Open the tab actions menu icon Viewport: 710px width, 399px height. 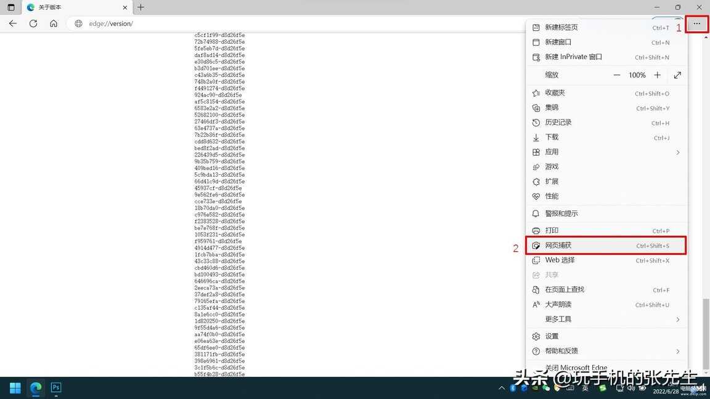click(x=10, y=7)
